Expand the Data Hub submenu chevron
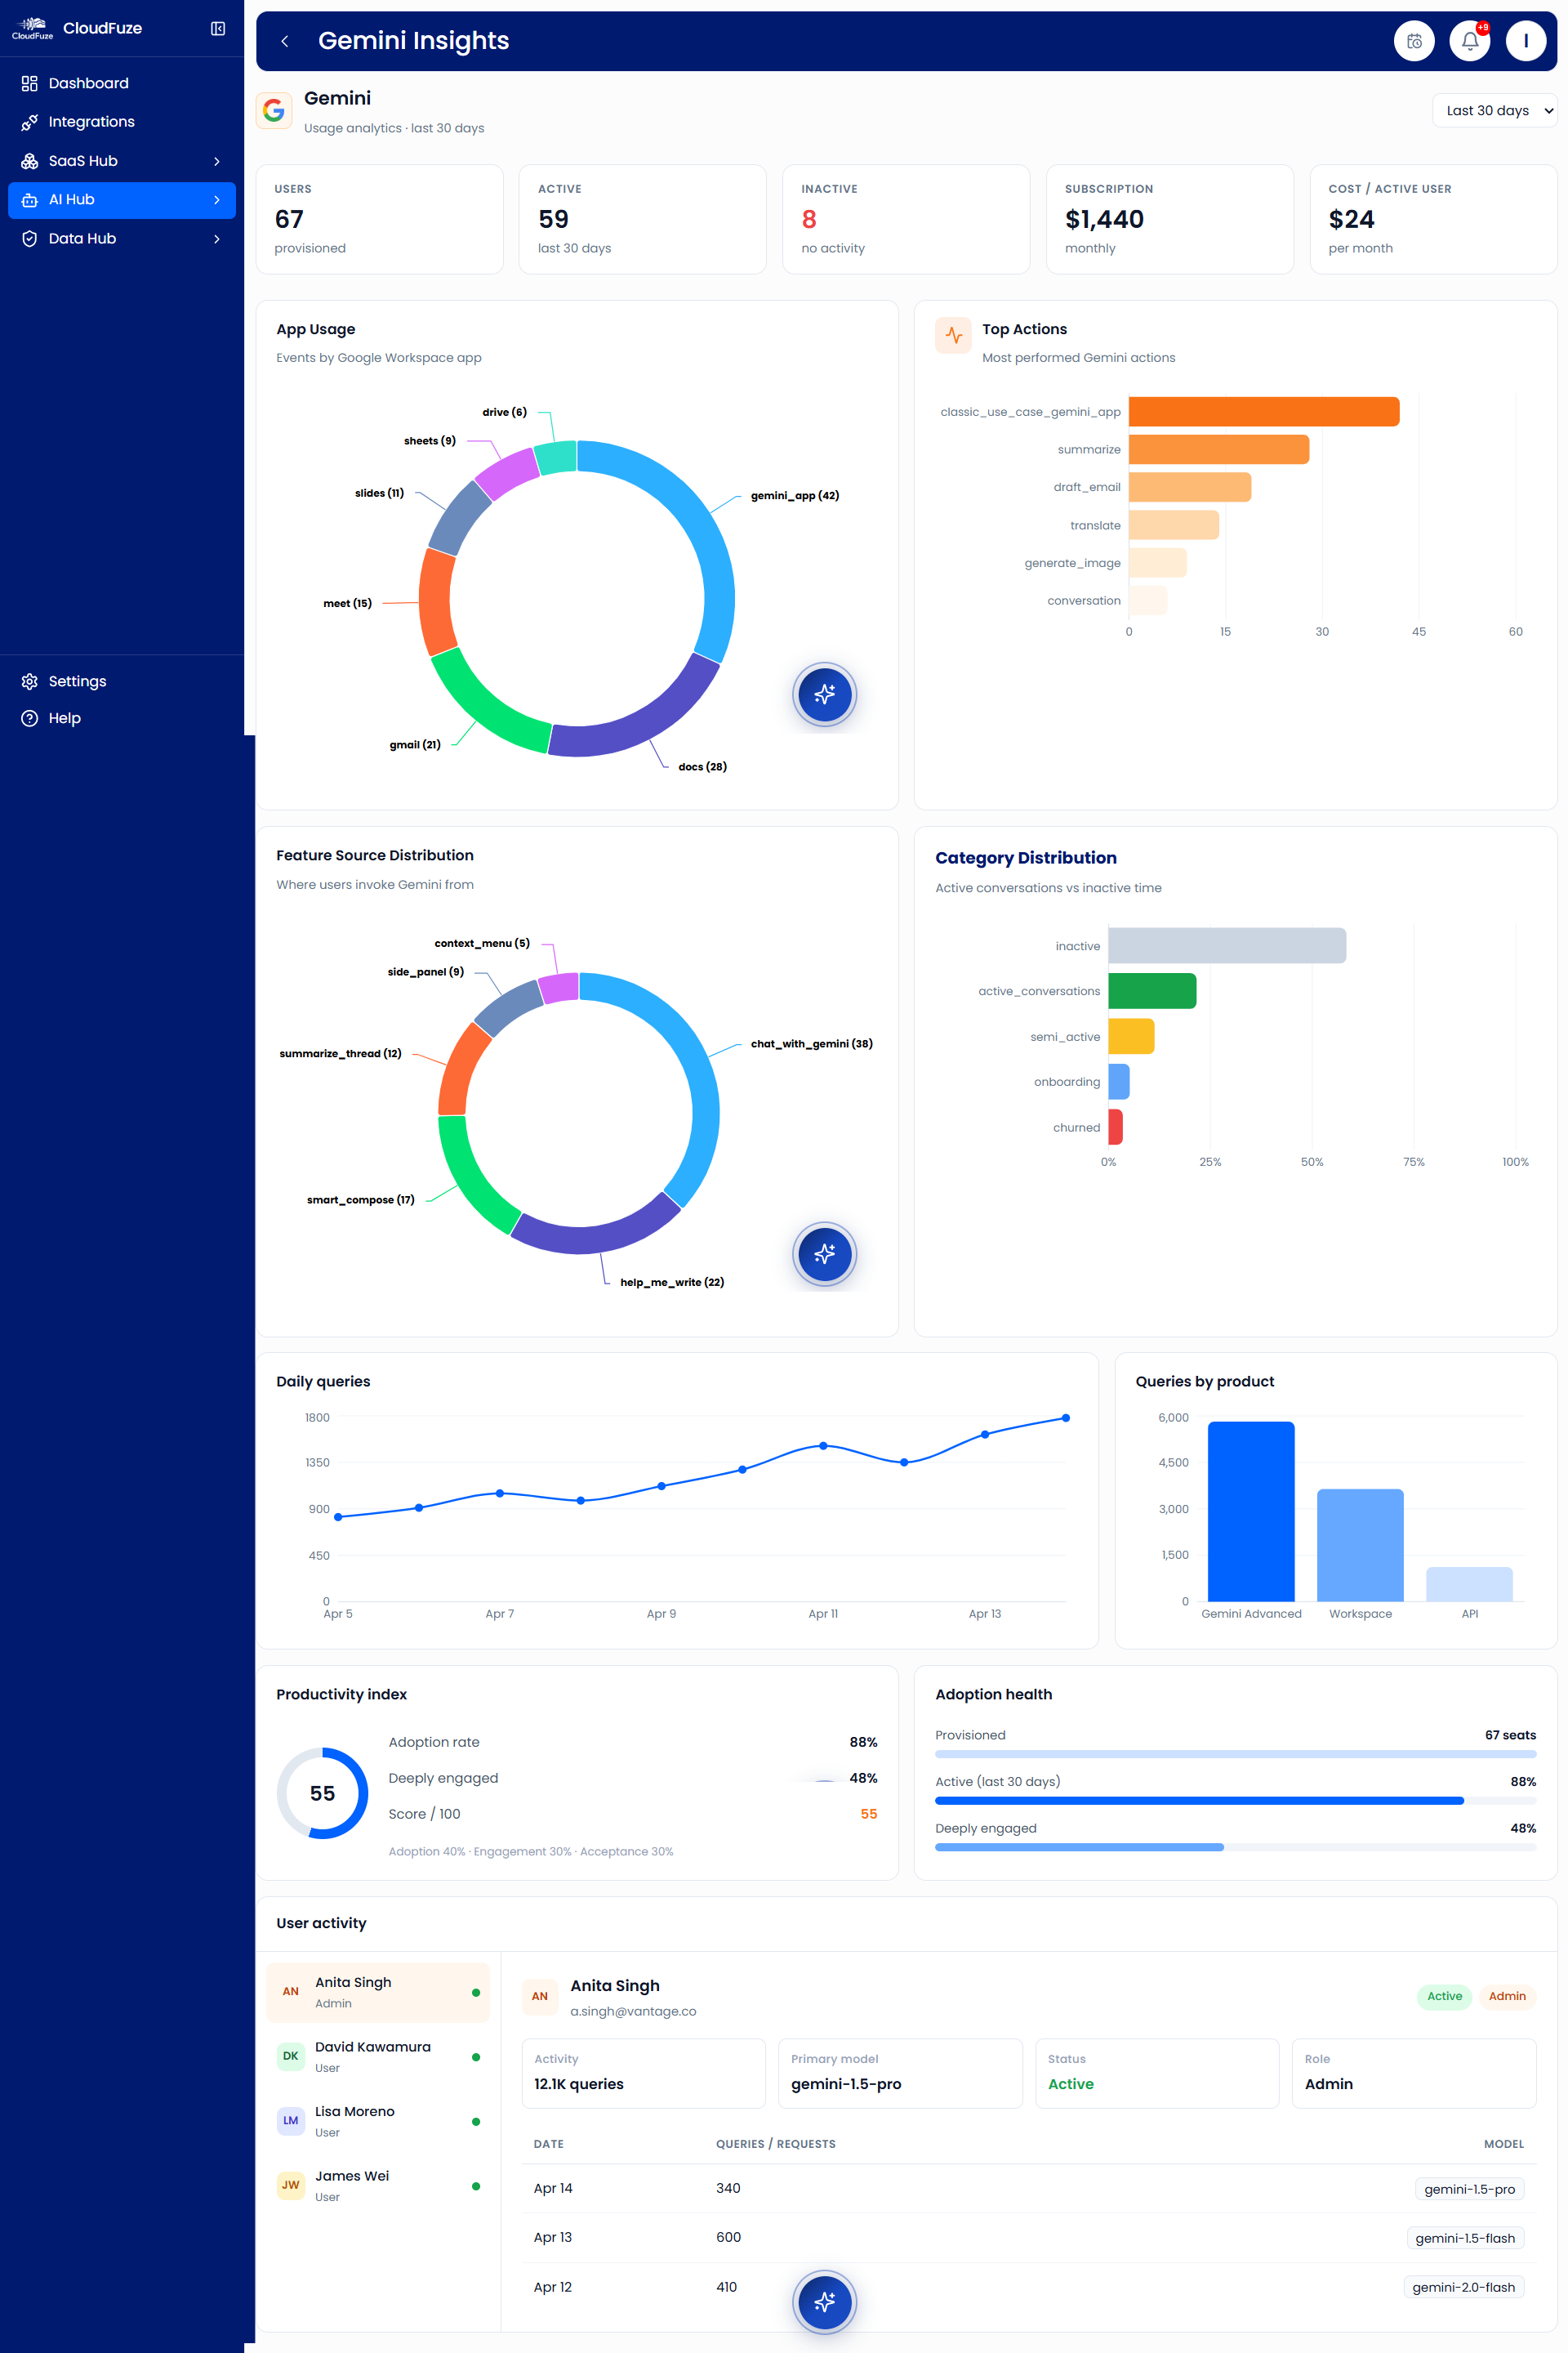 (216, 238)
